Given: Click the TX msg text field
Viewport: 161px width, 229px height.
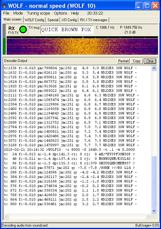Looking at the screenshot, I should pyautogui.click(x=67, y=30).
